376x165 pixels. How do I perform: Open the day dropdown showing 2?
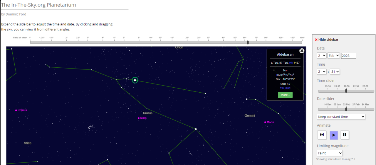click(x=322, y=56)
